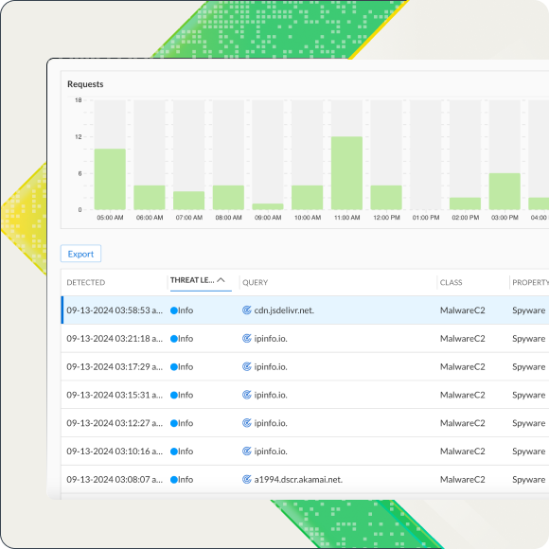This screenshot has height=549, width=549.
Task: Click the query icon beside cdn.jsdelivr.net.
Action: pyautogui.click(x=247, y=310)
